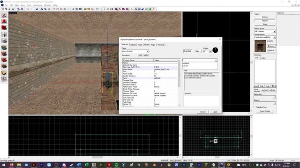Switch to the VisGroup tab
Viewport: 300px width, 168px height.
[x=161, y=45]
